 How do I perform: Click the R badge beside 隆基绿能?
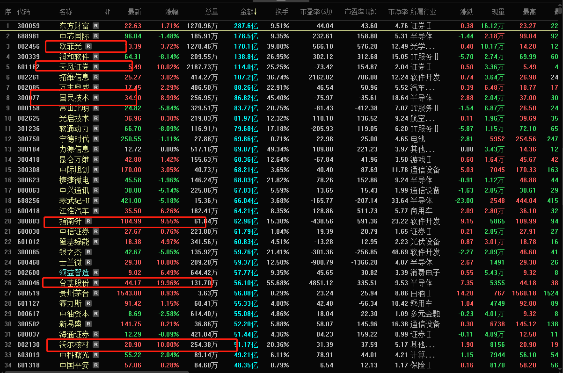pos(96,242)
